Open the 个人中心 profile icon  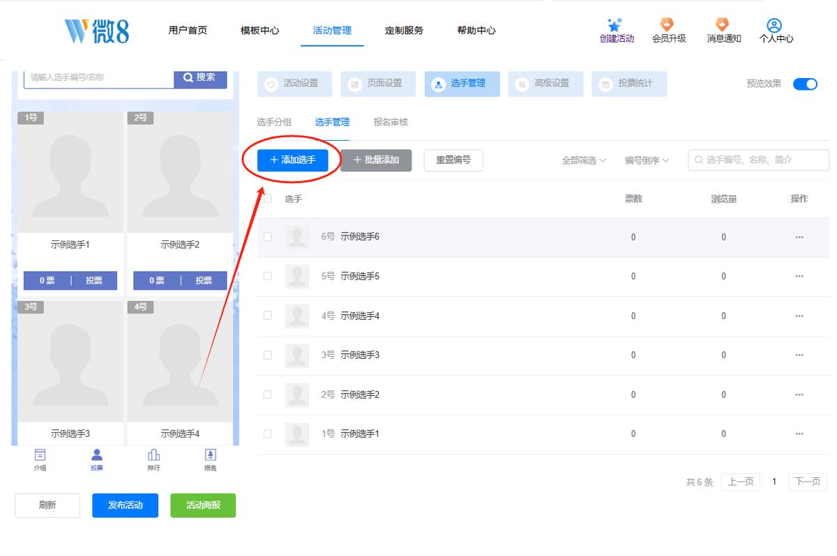tap(774, 25)
